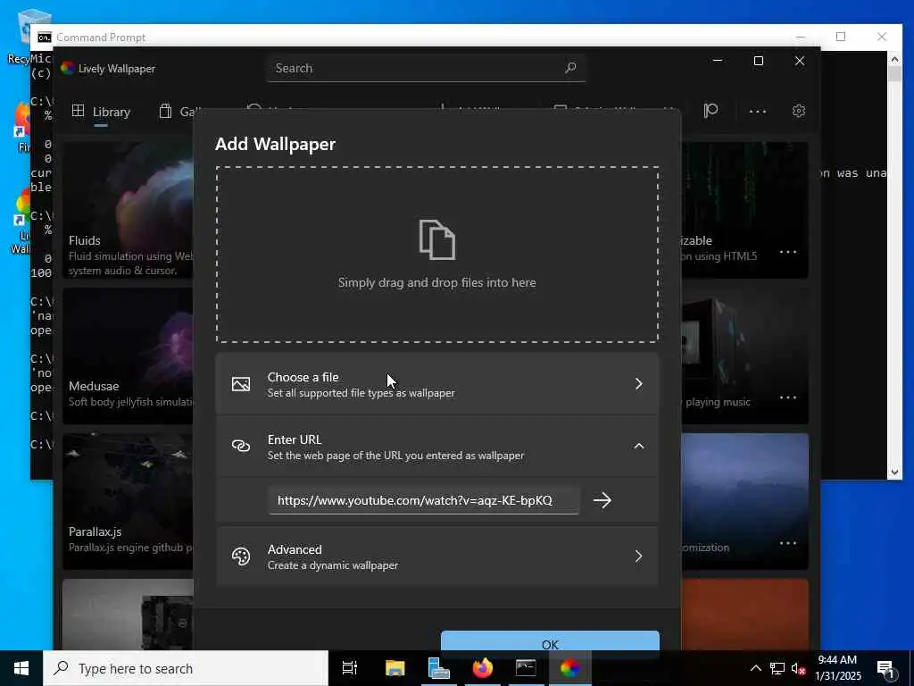Click the Command Prompt title bar icon
This screenshot has width=914, height=686.
pyautogui.click(x=45, y=38)
